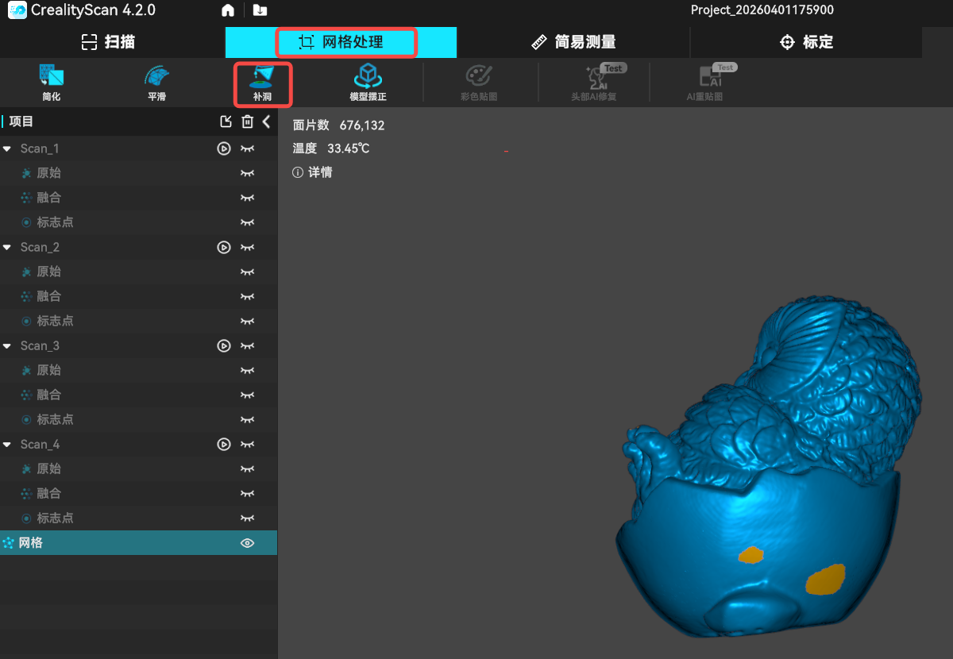The image size is (953, 659).
Task: Select the 简化 (Simplify) tool
Action: pos(52,83)
